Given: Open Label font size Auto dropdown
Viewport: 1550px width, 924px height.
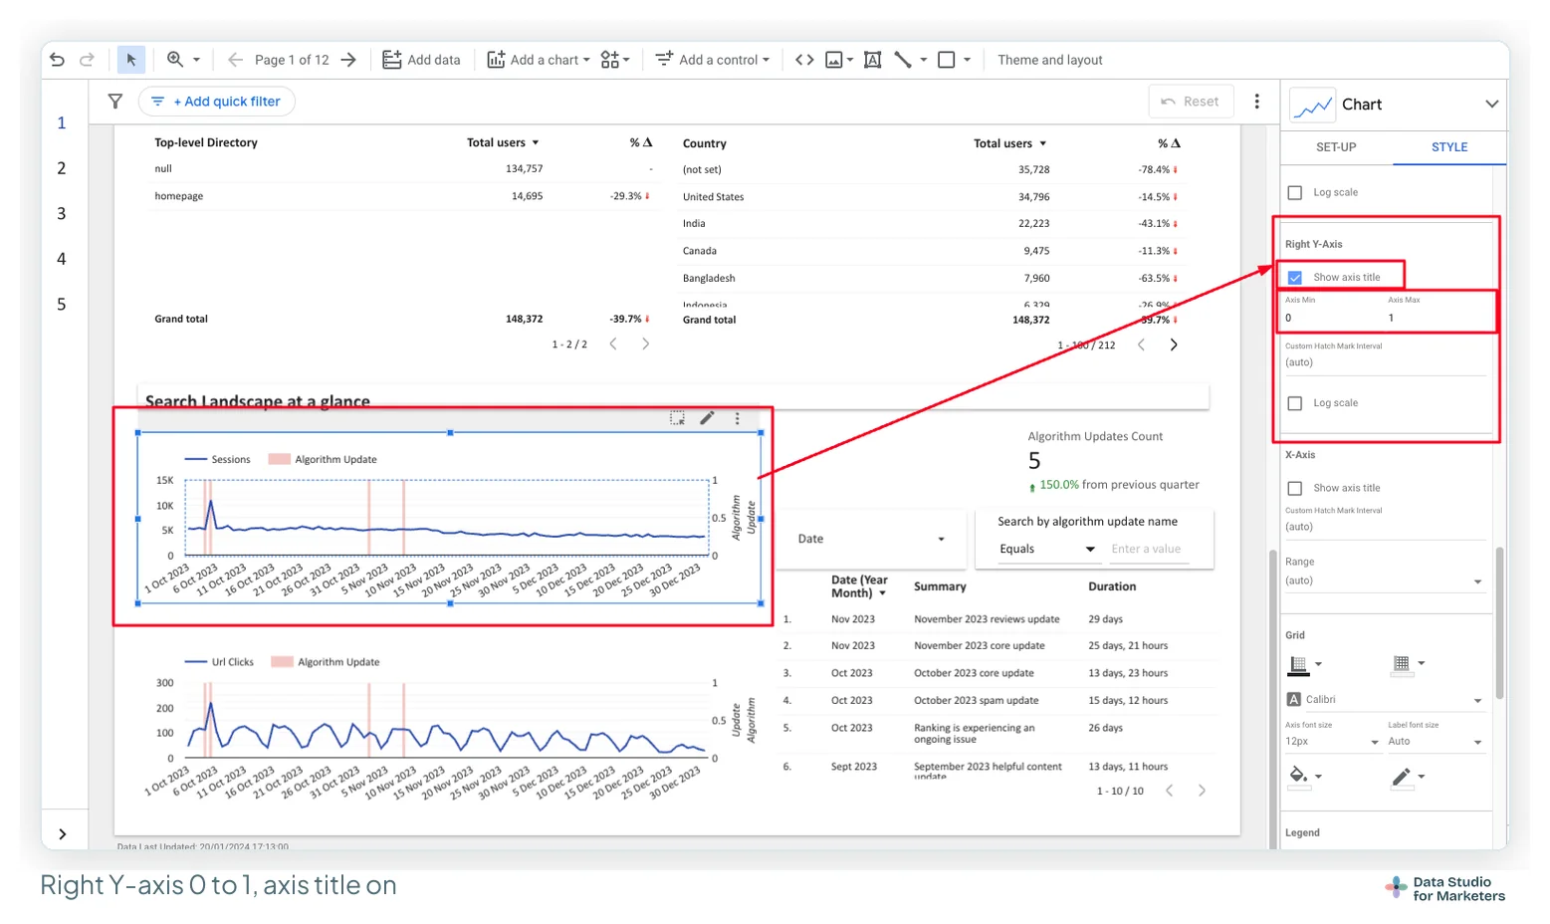Looking at the screenshot, I should [x=1437, y=741].
